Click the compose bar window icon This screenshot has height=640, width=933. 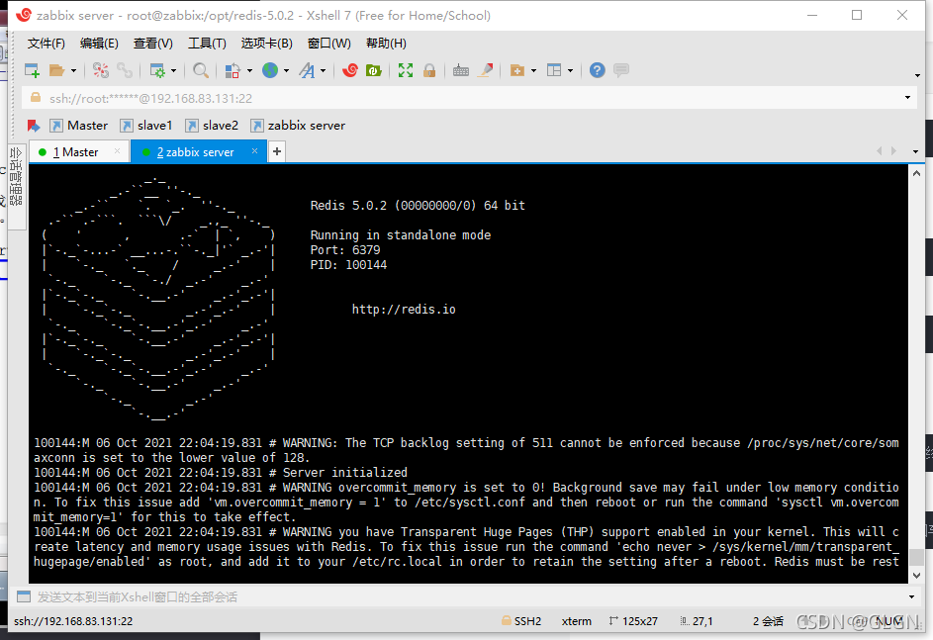(24, 596)
